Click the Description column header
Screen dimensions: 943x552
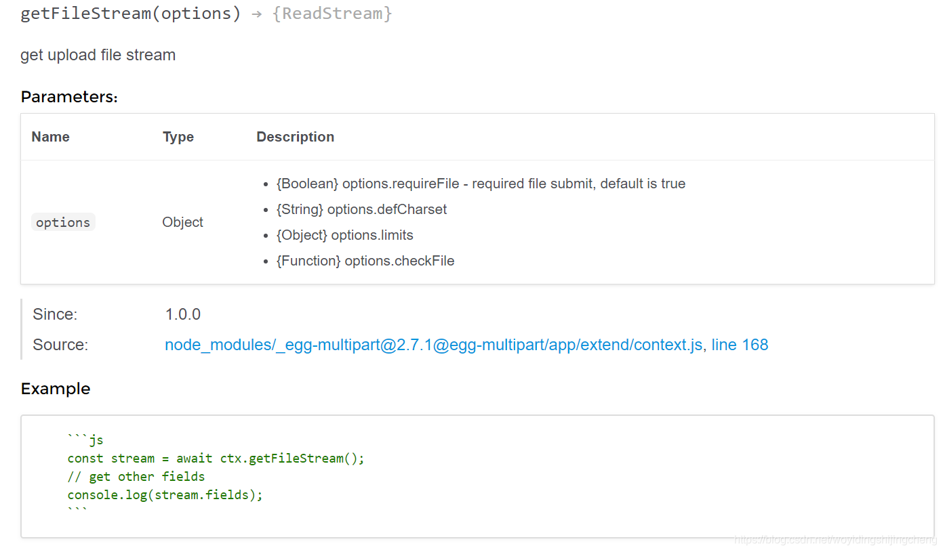[x=295, y=137]
